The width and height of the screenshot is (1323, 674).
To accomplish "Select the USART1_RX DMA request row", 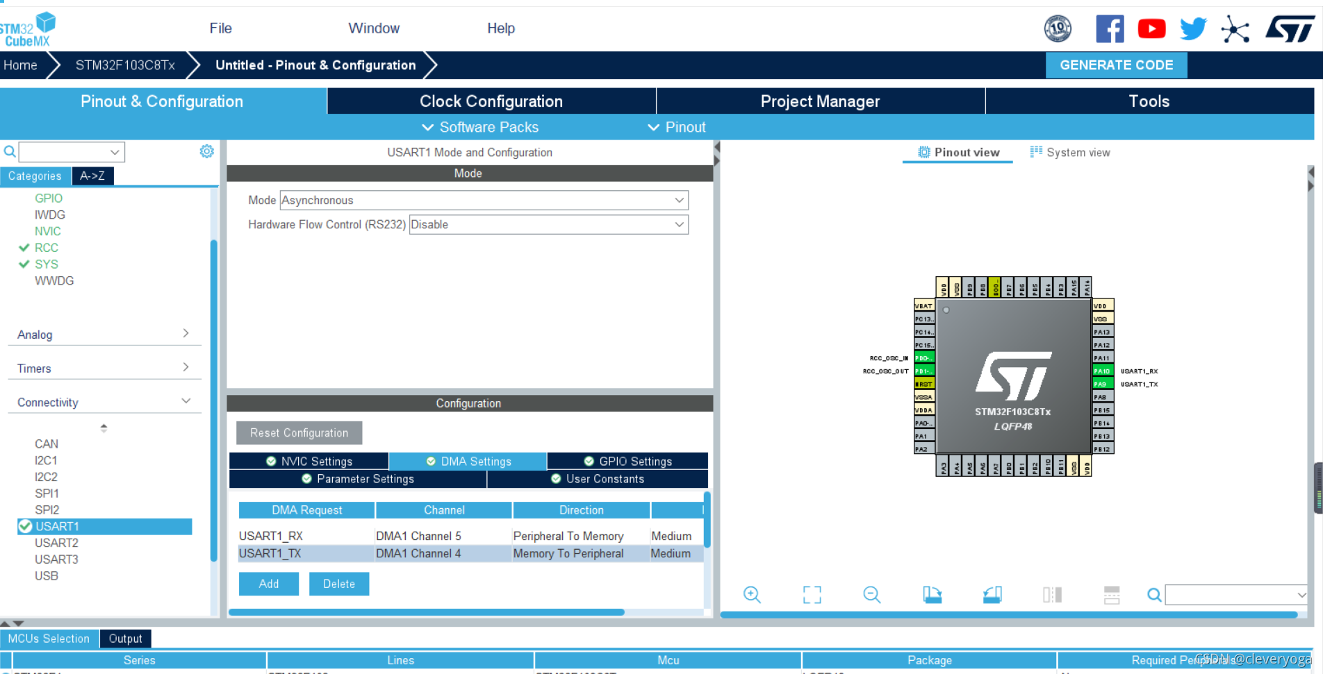I will click(x=470, y=536).
